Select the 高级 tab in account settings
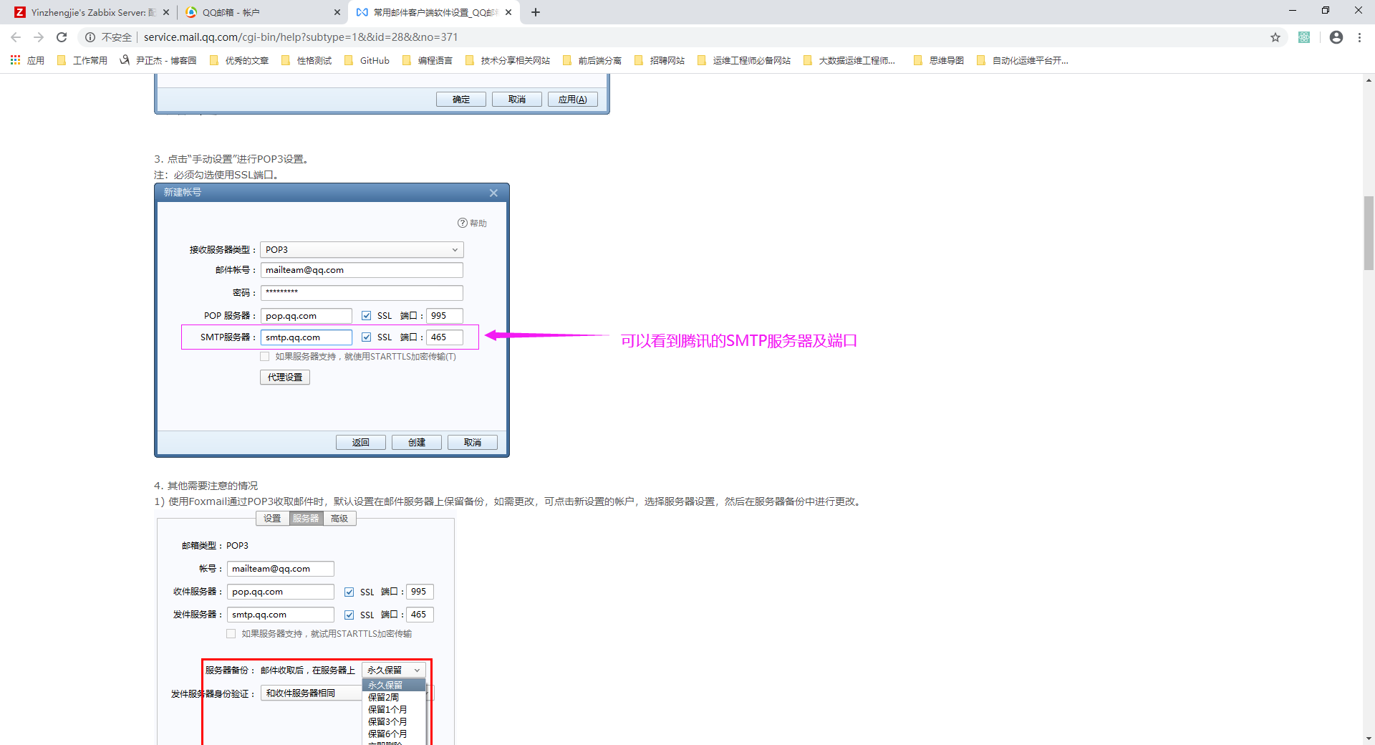 [x=339, y=519]
